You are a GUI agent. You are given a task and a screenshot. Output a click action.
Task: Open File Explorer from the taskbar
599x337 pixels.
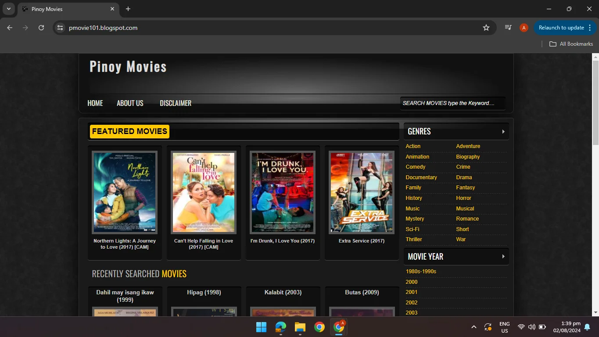tap(300, 327)
